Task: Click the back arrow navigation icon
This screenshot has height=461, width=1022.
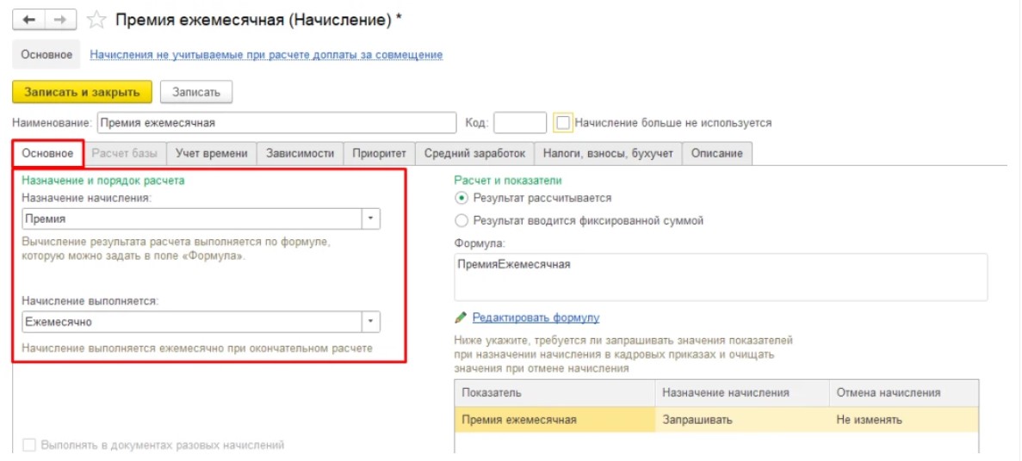Action: pyautogui.click(x=29, y=20)
